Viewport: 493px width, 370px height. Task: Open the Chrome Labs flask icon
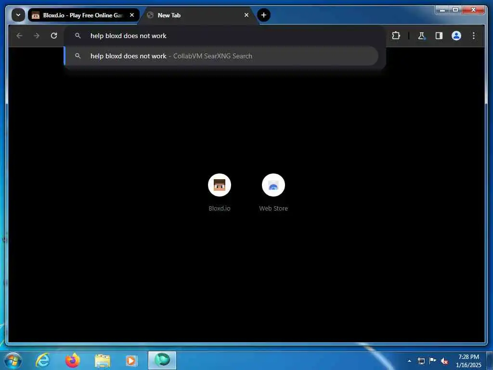421,36
